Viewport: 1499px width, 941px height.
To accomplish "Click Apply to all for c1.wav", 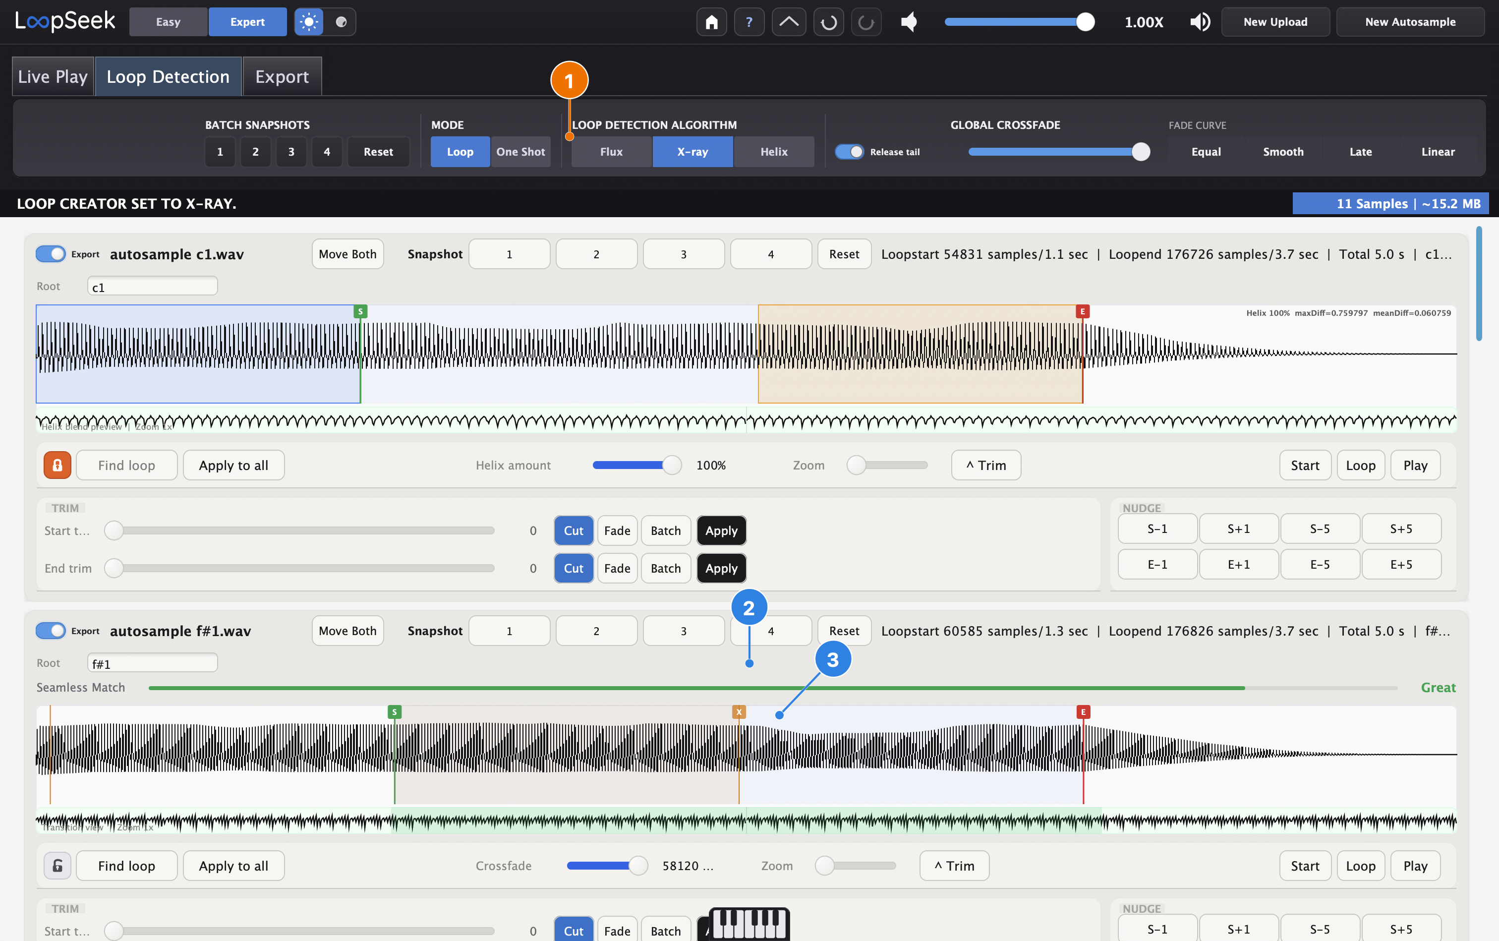I will (233, 465).
